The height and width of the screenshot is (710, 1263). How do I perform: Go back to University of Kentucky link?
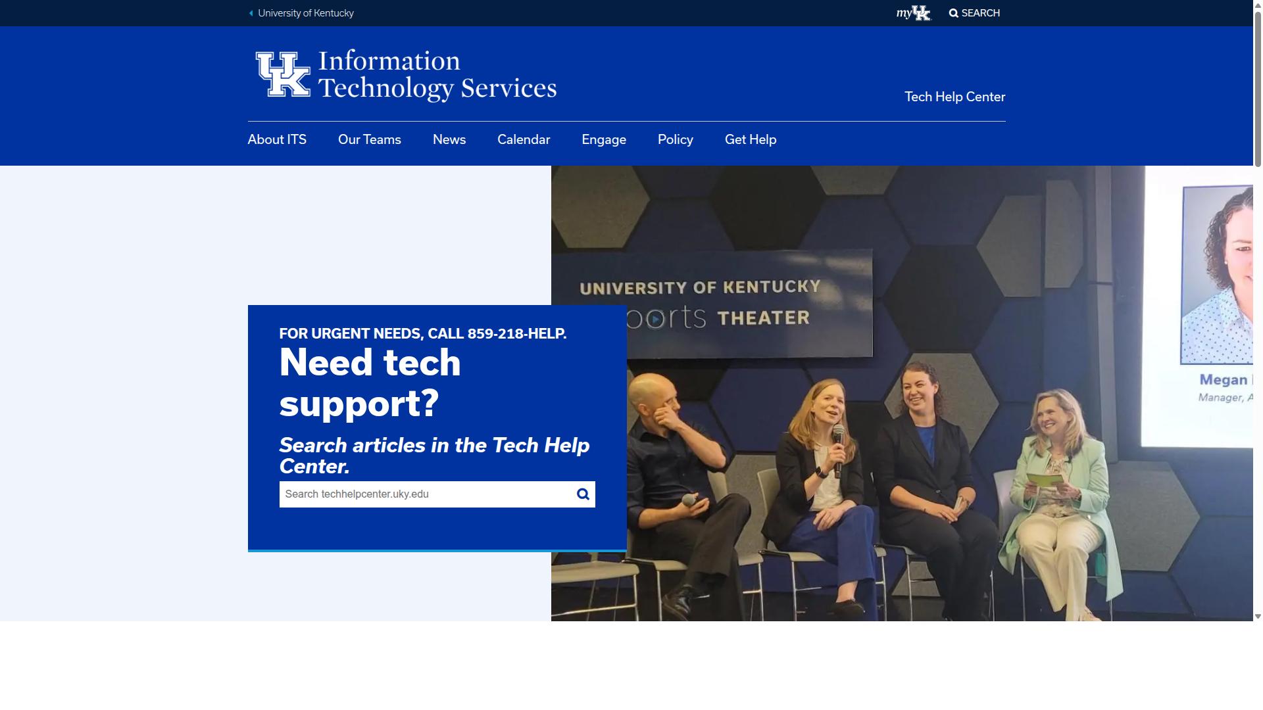pyautogui.click(x=301, y=13)
